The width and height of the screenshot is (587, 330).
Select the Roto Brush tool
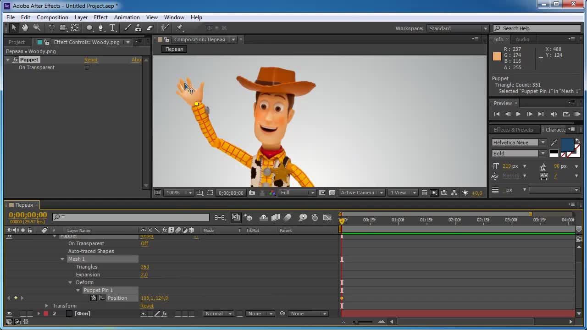click(165, 28)
